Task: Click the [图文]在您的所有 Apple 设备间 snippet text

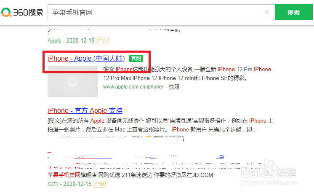Action: point(160,125)
